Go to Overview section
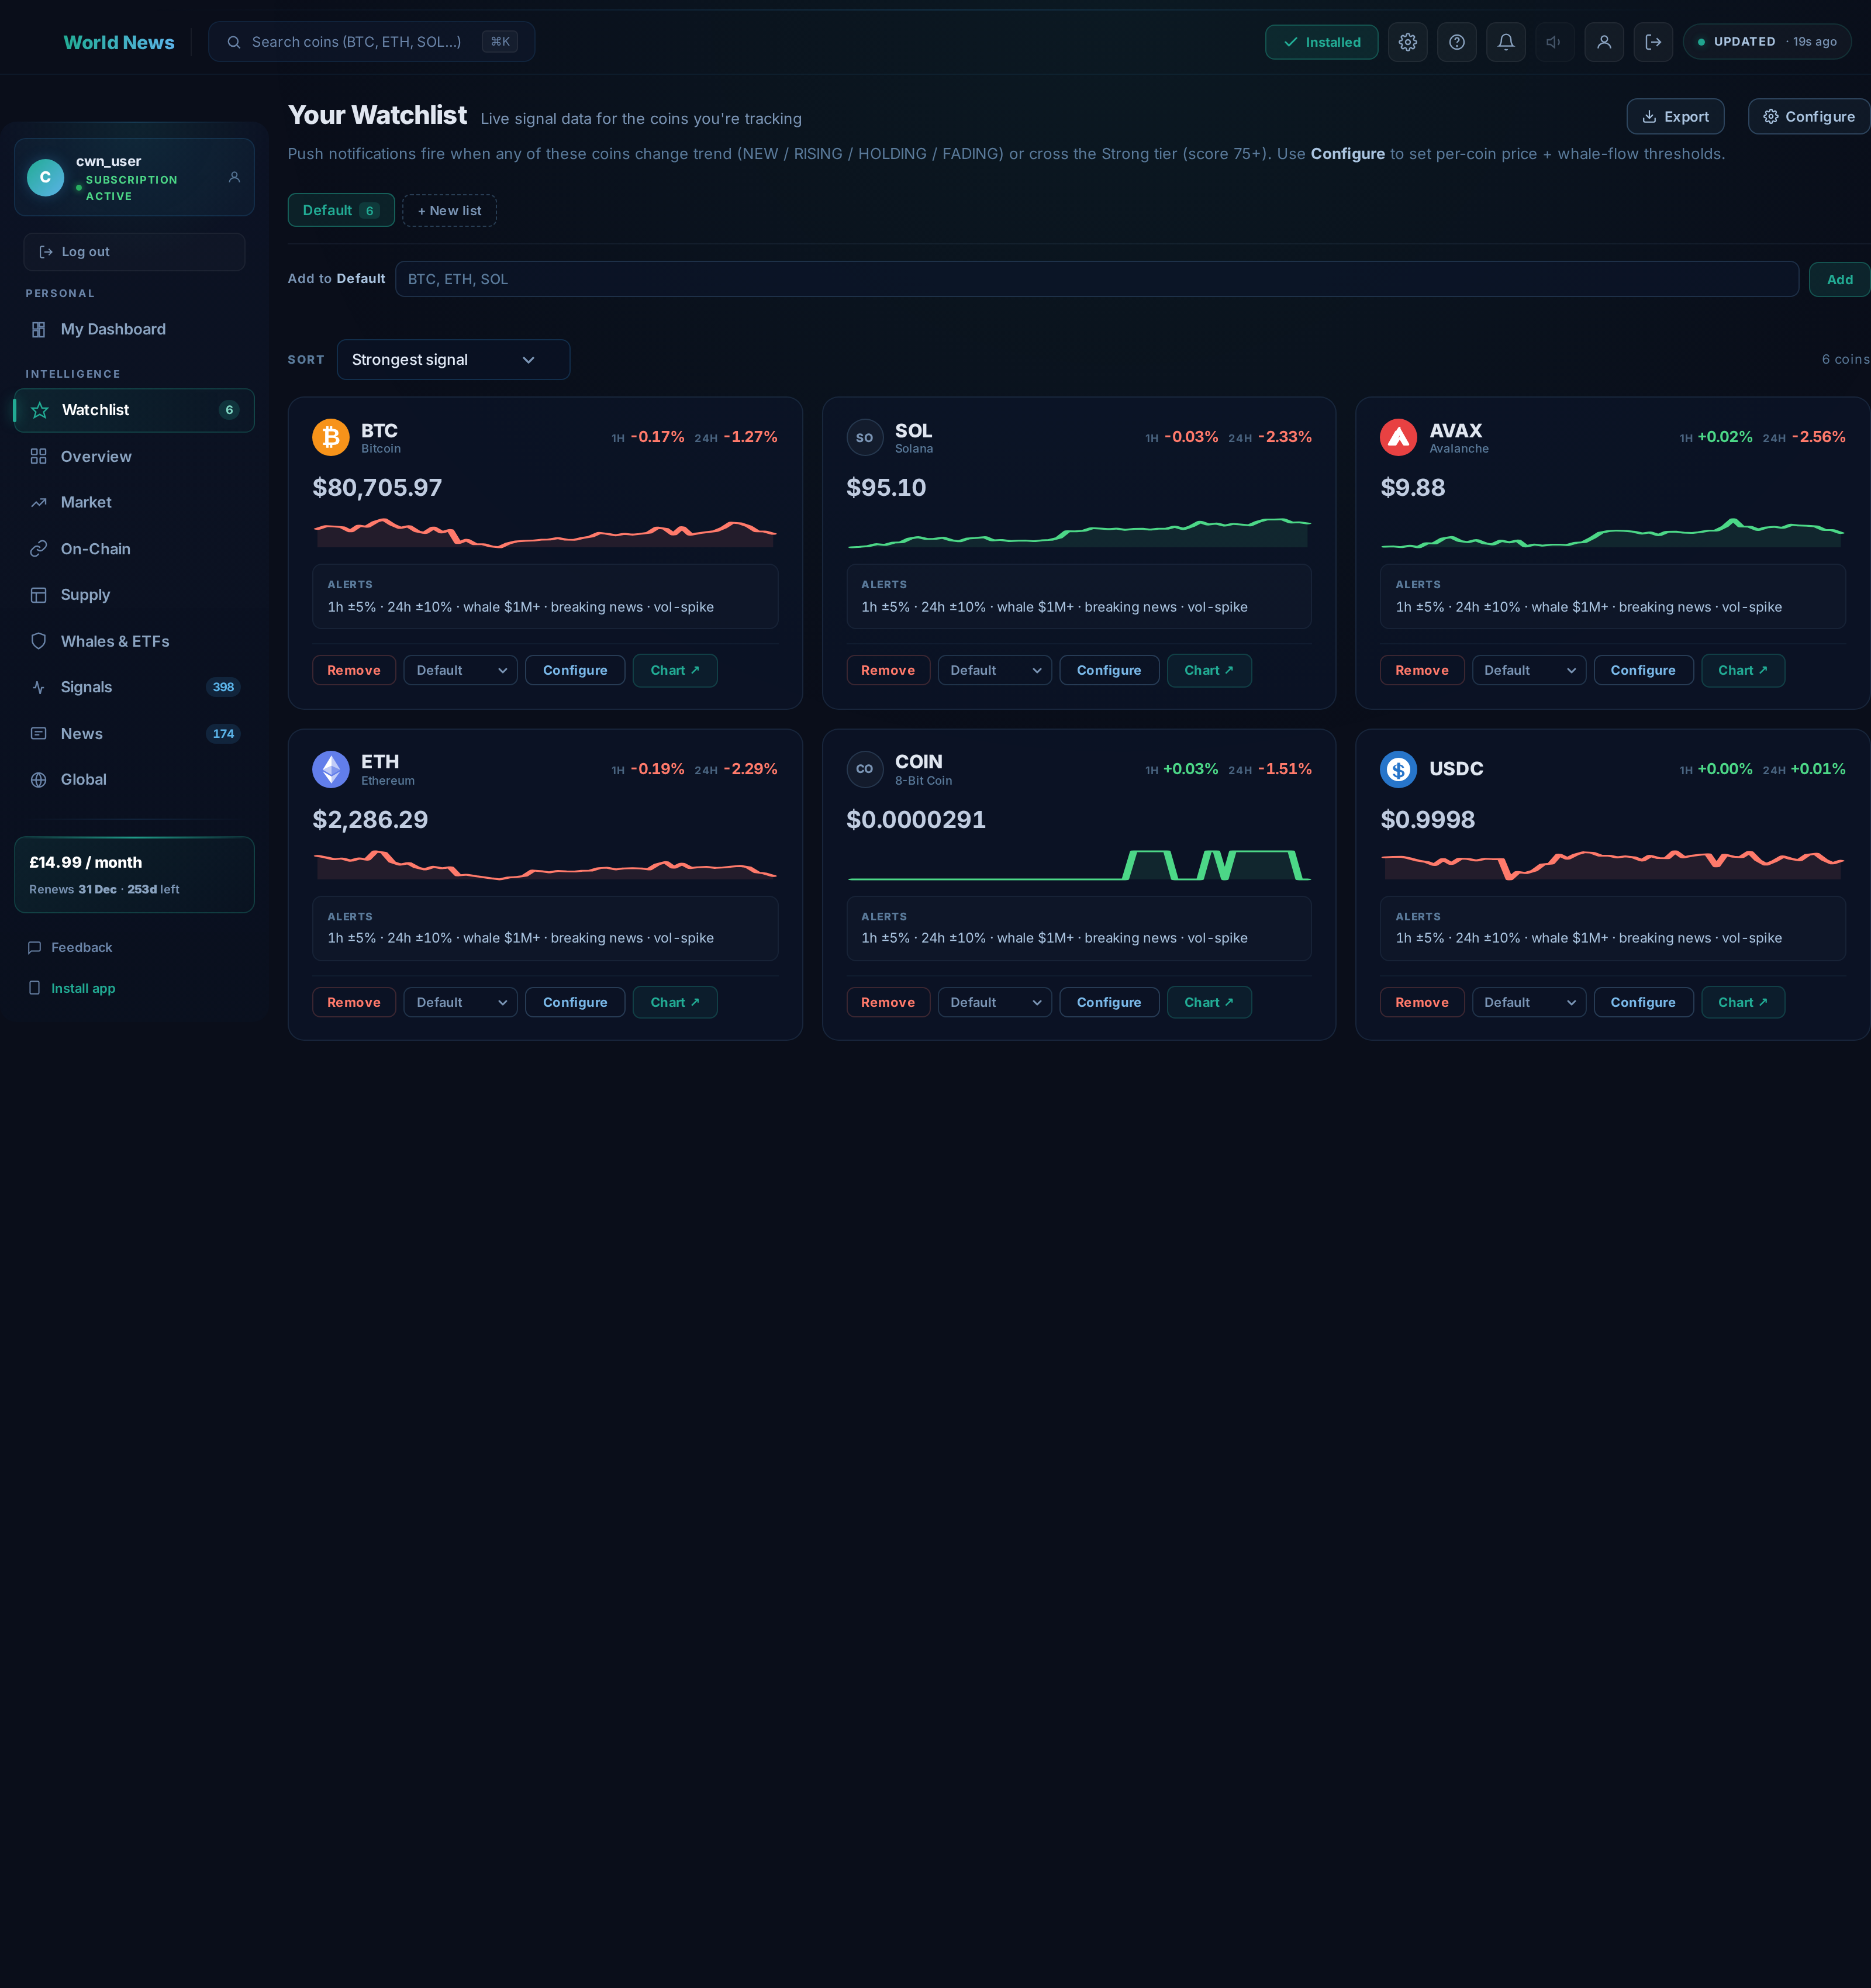Viewport: 1871px width, 1988px height. (134, 456)
